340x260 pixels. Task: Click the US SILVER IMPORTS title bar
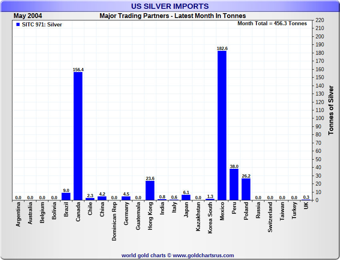(170, 6)
